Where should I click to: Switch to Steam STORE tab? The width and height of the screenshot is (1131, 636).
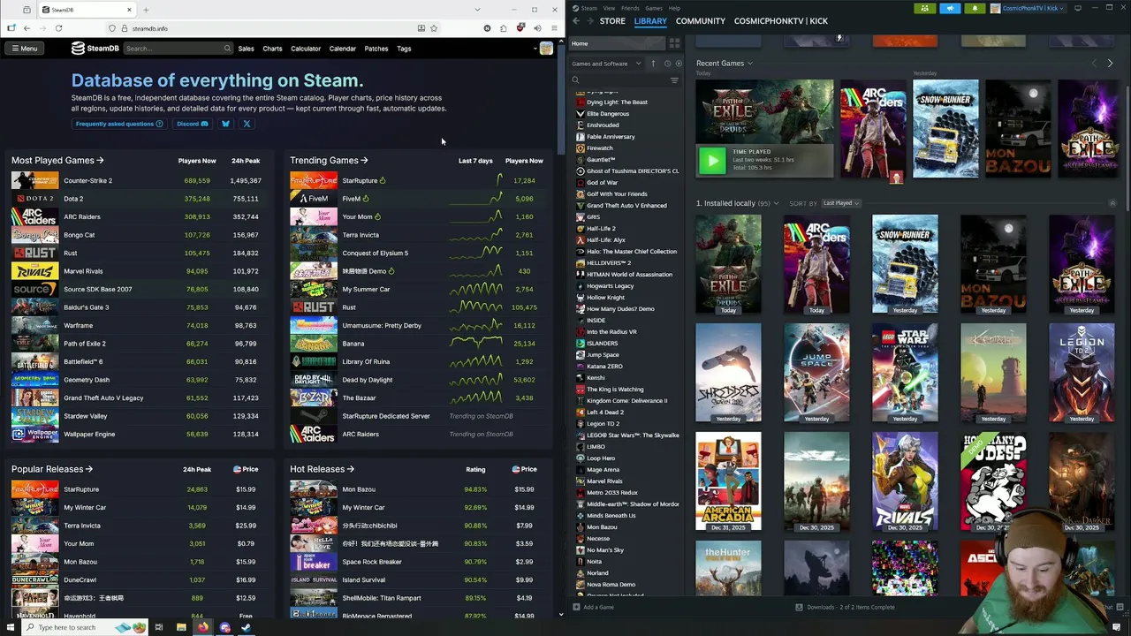tap(612, 20)
